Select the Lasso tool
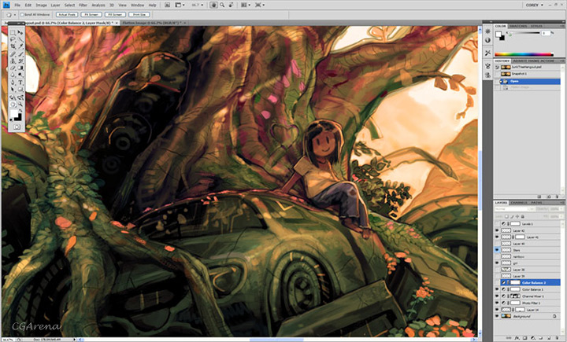 click(x=13, y=40)
